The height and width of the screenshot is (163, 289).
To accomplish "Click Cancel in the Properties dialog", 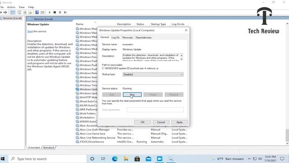I will (x=161, y=122).
